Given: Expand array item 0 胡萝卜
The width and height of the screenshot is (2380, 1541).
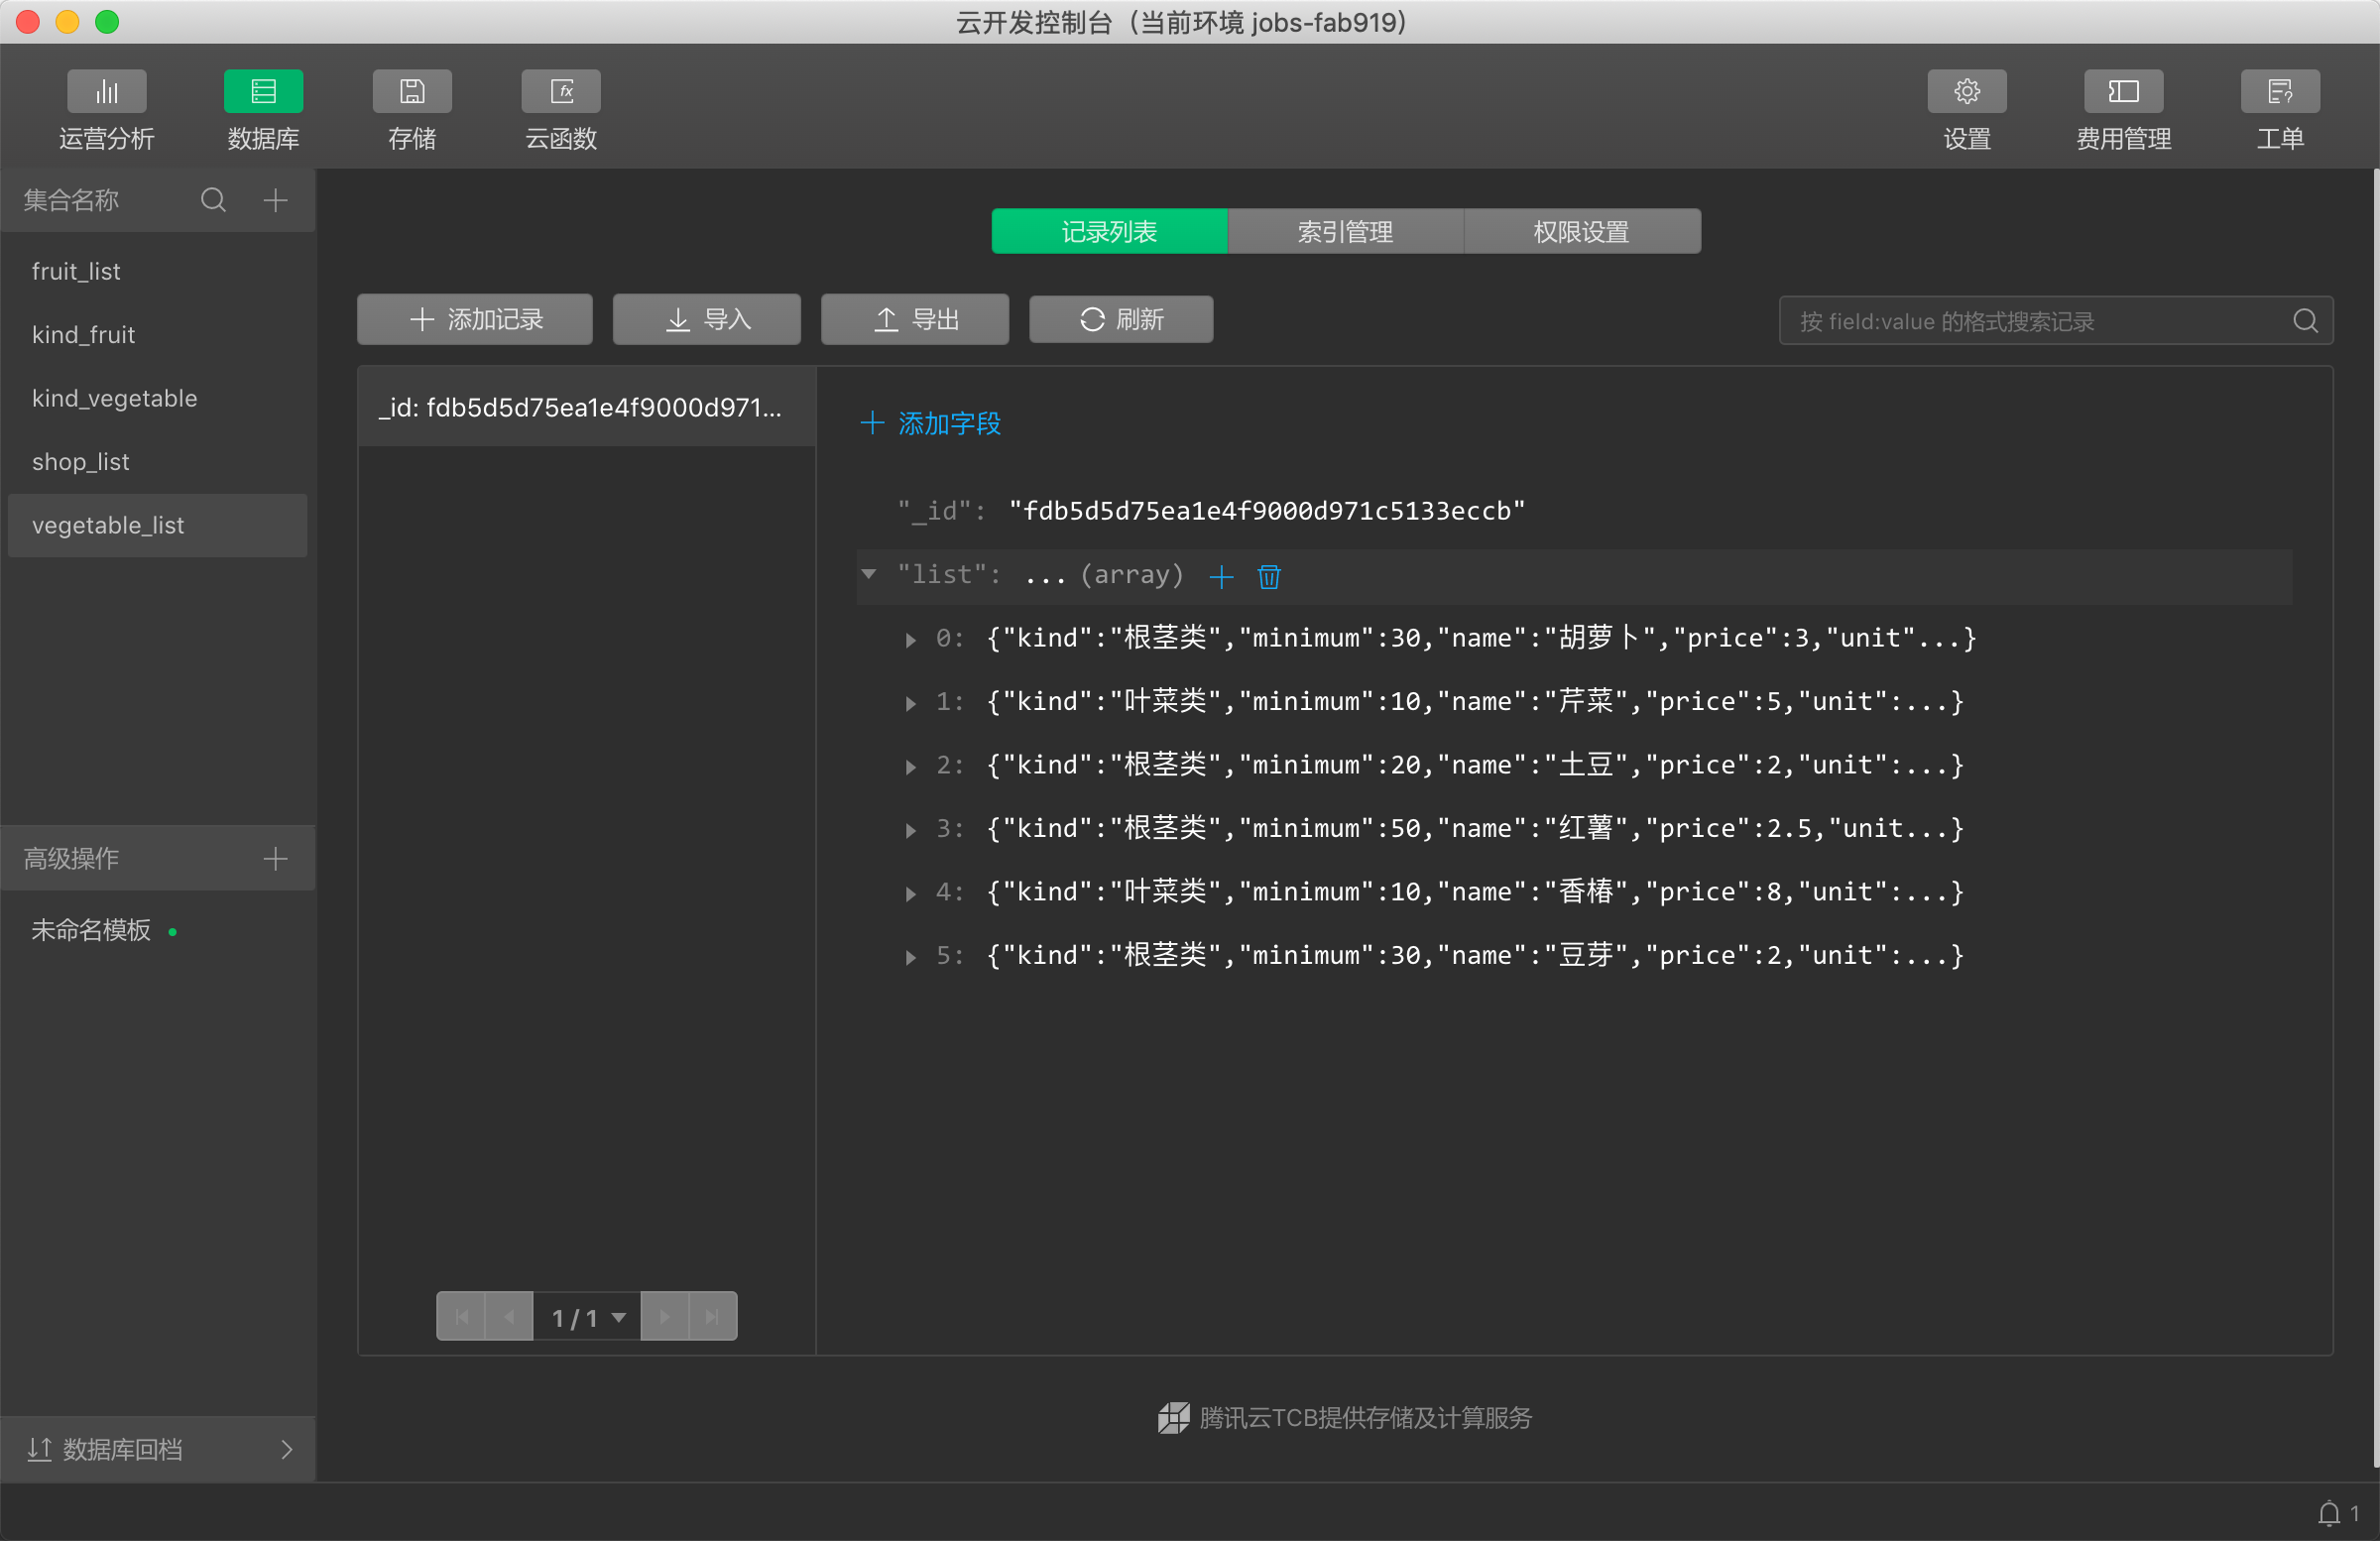Looking at the screenshot, I should click(910, 640).
